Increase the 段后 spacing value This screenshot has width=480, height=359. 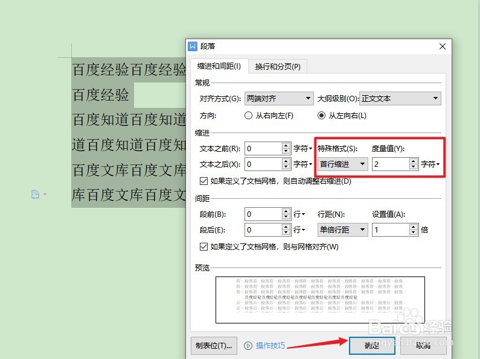pos(286,227)
